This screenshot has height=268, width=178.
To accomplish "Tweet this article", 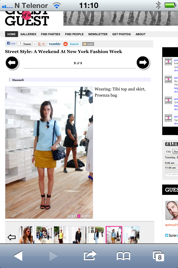I will pos(27,44).
